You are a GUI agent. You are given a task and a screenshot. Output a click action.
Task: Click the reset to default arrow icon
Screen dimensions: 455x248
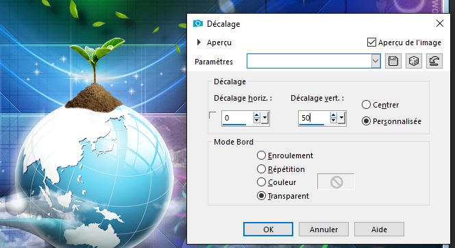coord(434,61)
